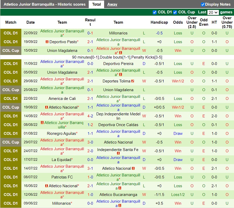Click Atletico Nacional red card in 16/06/22 row
This screenshot has width=234, height=208.
pyautogui.click(x=46, y=186)
